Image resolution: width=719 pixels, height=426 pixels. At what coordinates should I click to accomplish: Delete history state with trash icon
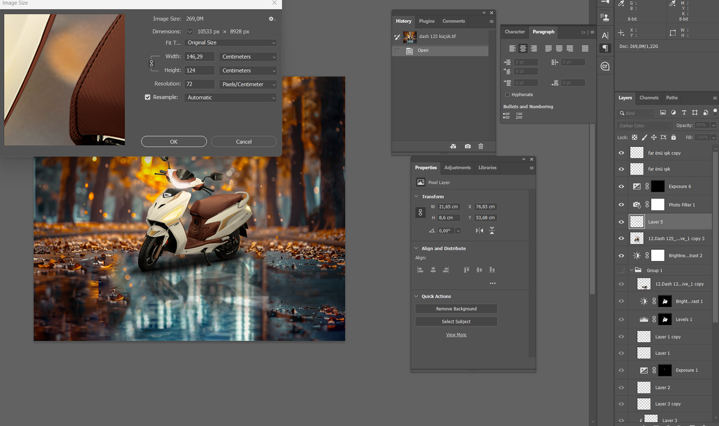pyautogui.click(x=481, y=146)
